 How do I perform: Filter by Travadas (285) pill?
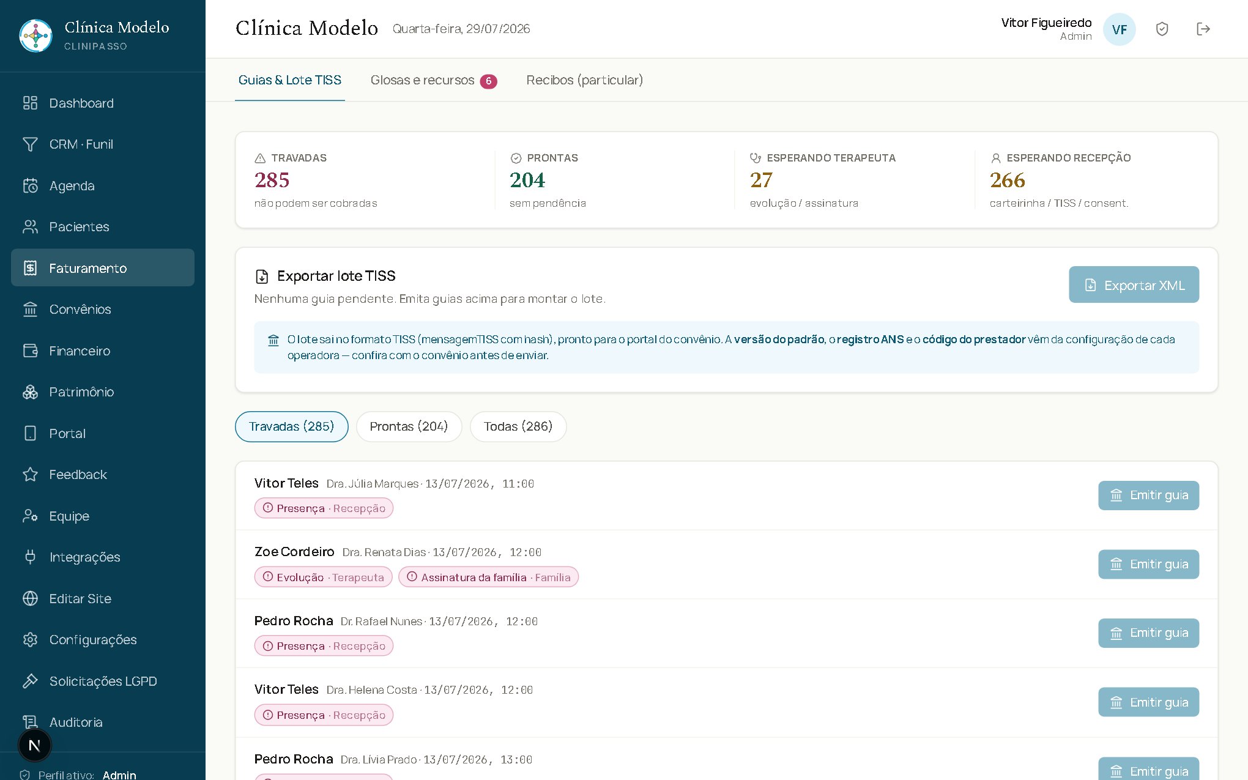(x=291, y=426)
